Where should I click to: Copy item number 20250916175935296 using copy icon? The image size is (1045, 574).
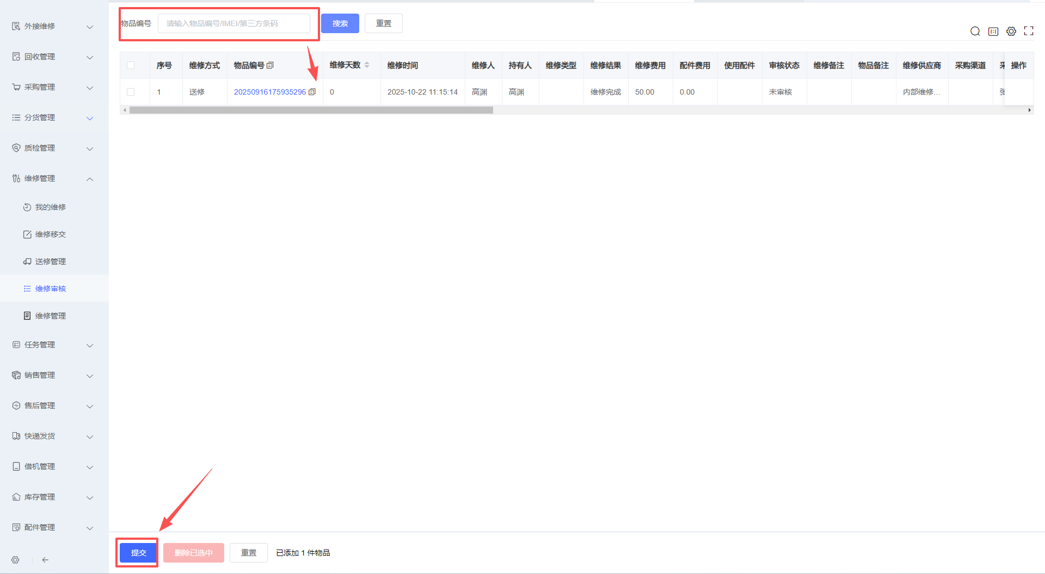pos(312,92)
